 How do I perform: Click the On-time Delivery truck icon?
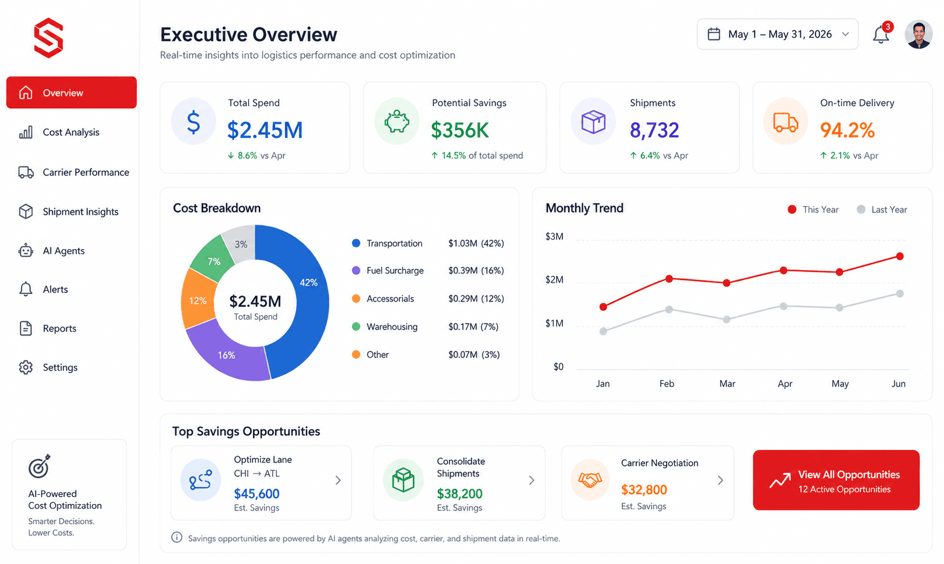pyautogui.click(x=785, y=122)
